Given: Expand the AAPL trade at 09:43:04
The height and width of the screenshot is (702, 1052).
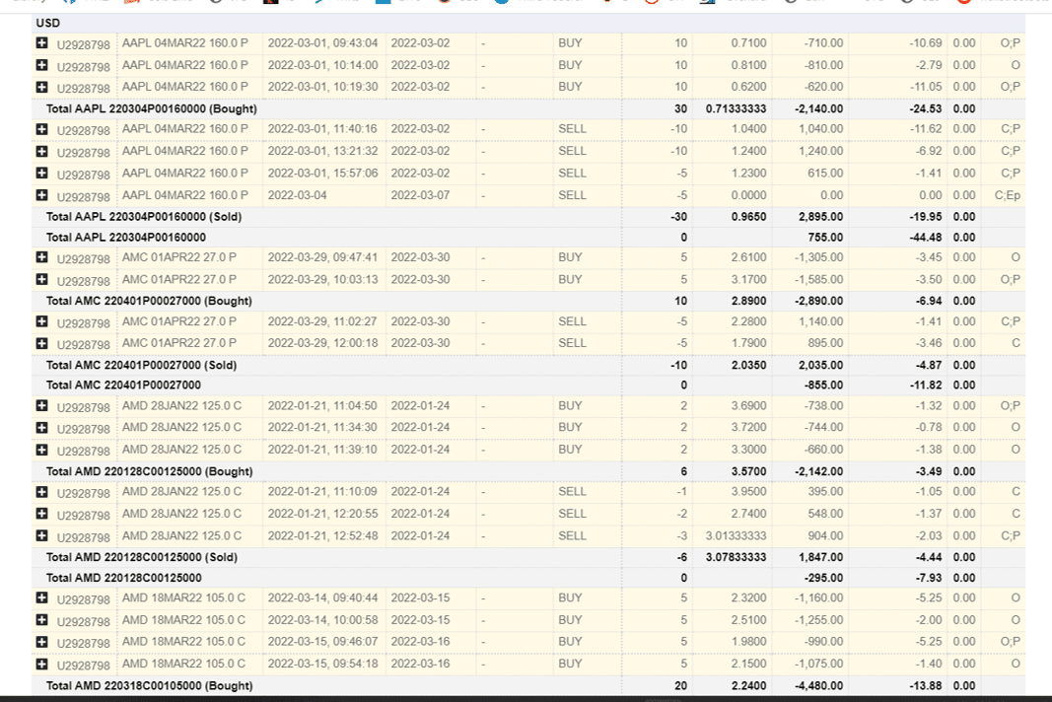Looking at the screenshot, I should 41,43.
